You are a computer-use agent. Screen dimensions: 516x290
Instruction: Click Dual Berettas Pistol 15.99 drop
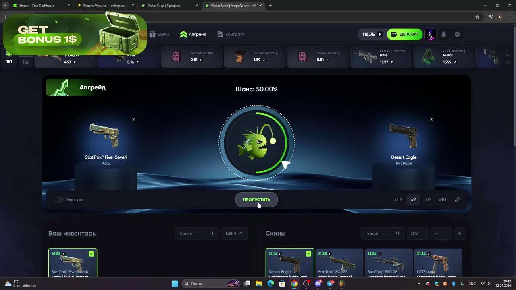[444, 57]
